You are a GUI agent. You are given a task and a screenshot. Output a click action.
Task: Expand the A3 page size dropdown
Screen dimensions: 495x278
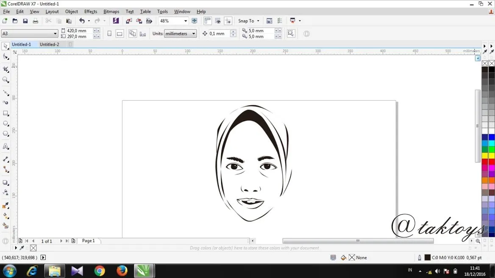pos(55,33)
